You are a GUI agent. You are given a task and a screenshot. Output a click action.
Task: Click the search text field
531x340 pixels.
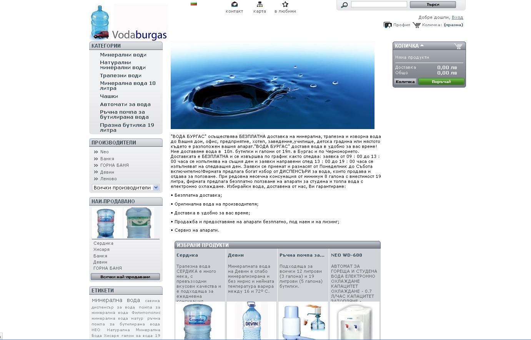pos(379,4)
